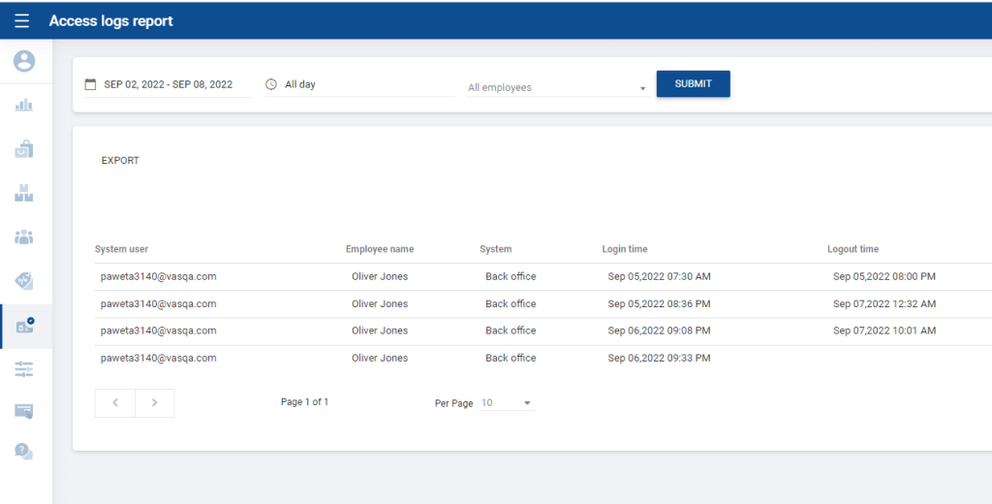Select email in the 07:30 AM login row

click(158, 276)
